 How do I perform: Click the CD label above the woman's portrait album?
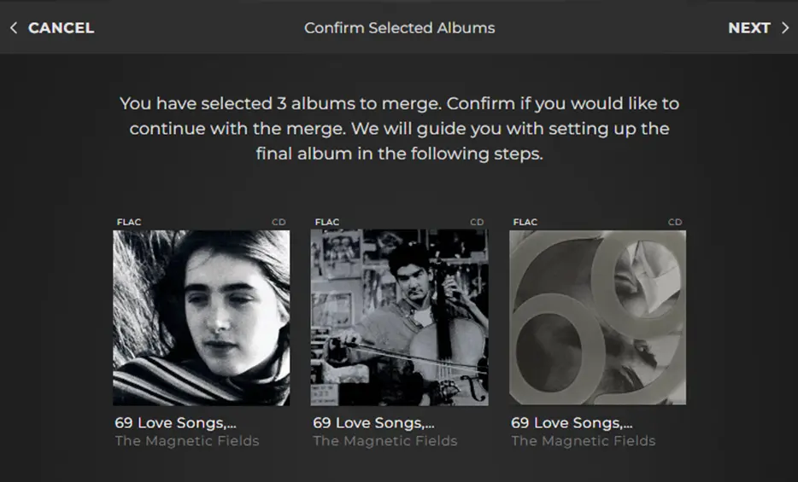[x=279, y=223]
